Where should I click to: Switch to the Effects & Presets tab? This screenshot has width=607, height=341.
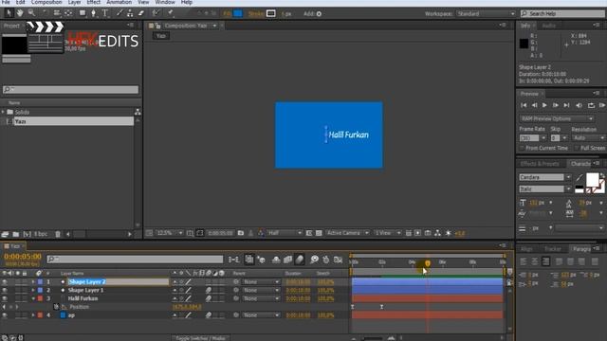click(x=540, y=164)
